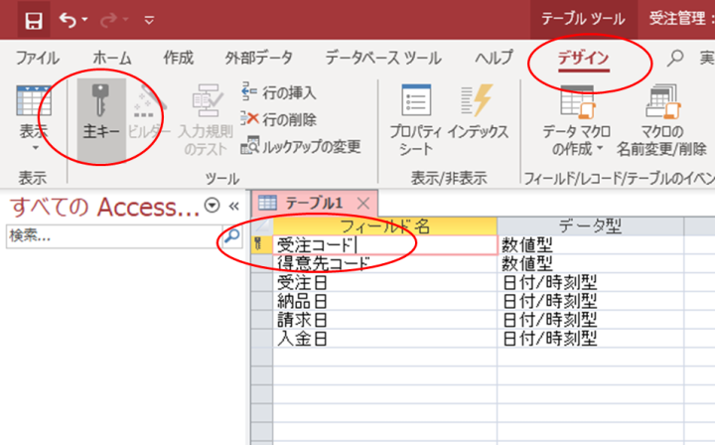Click the undo arrow icon

point(67,19)
